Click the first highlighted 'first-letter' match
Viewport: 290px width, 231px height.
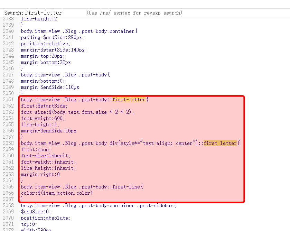click(x=129, y=100)
